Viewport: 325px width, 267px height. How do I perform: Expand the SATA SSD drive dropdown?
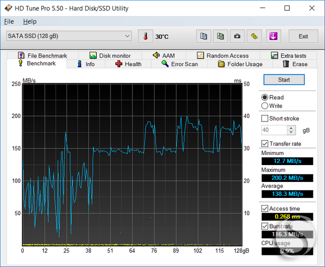[x=69, y=36]
